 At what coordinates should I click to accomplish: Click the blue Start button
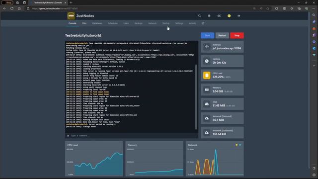pos(208,35)
